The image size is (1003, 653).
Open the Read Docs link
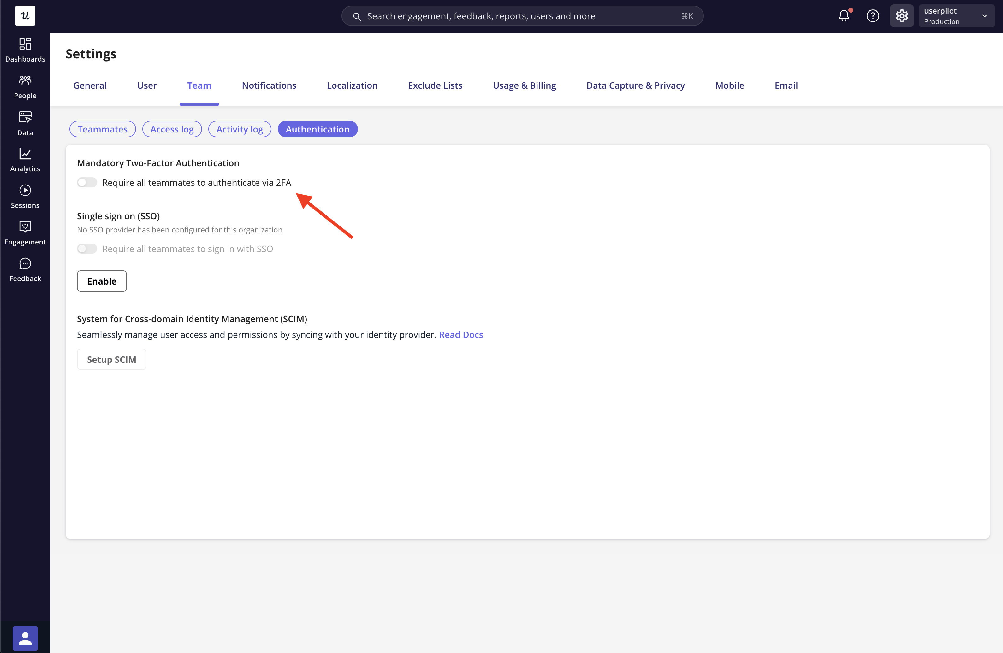[460, 334]
